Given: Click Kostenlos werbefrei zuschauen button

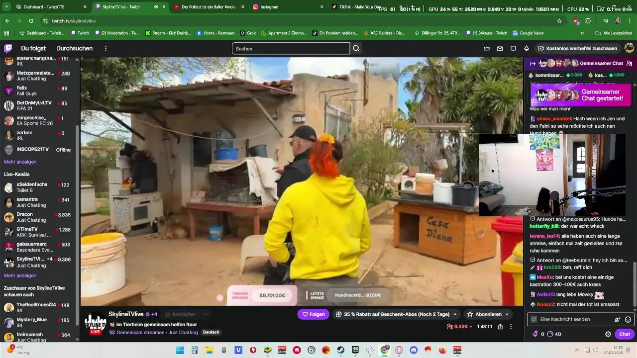Looking at the screenshot, I should pyautogui.click(x=577, y=48).
